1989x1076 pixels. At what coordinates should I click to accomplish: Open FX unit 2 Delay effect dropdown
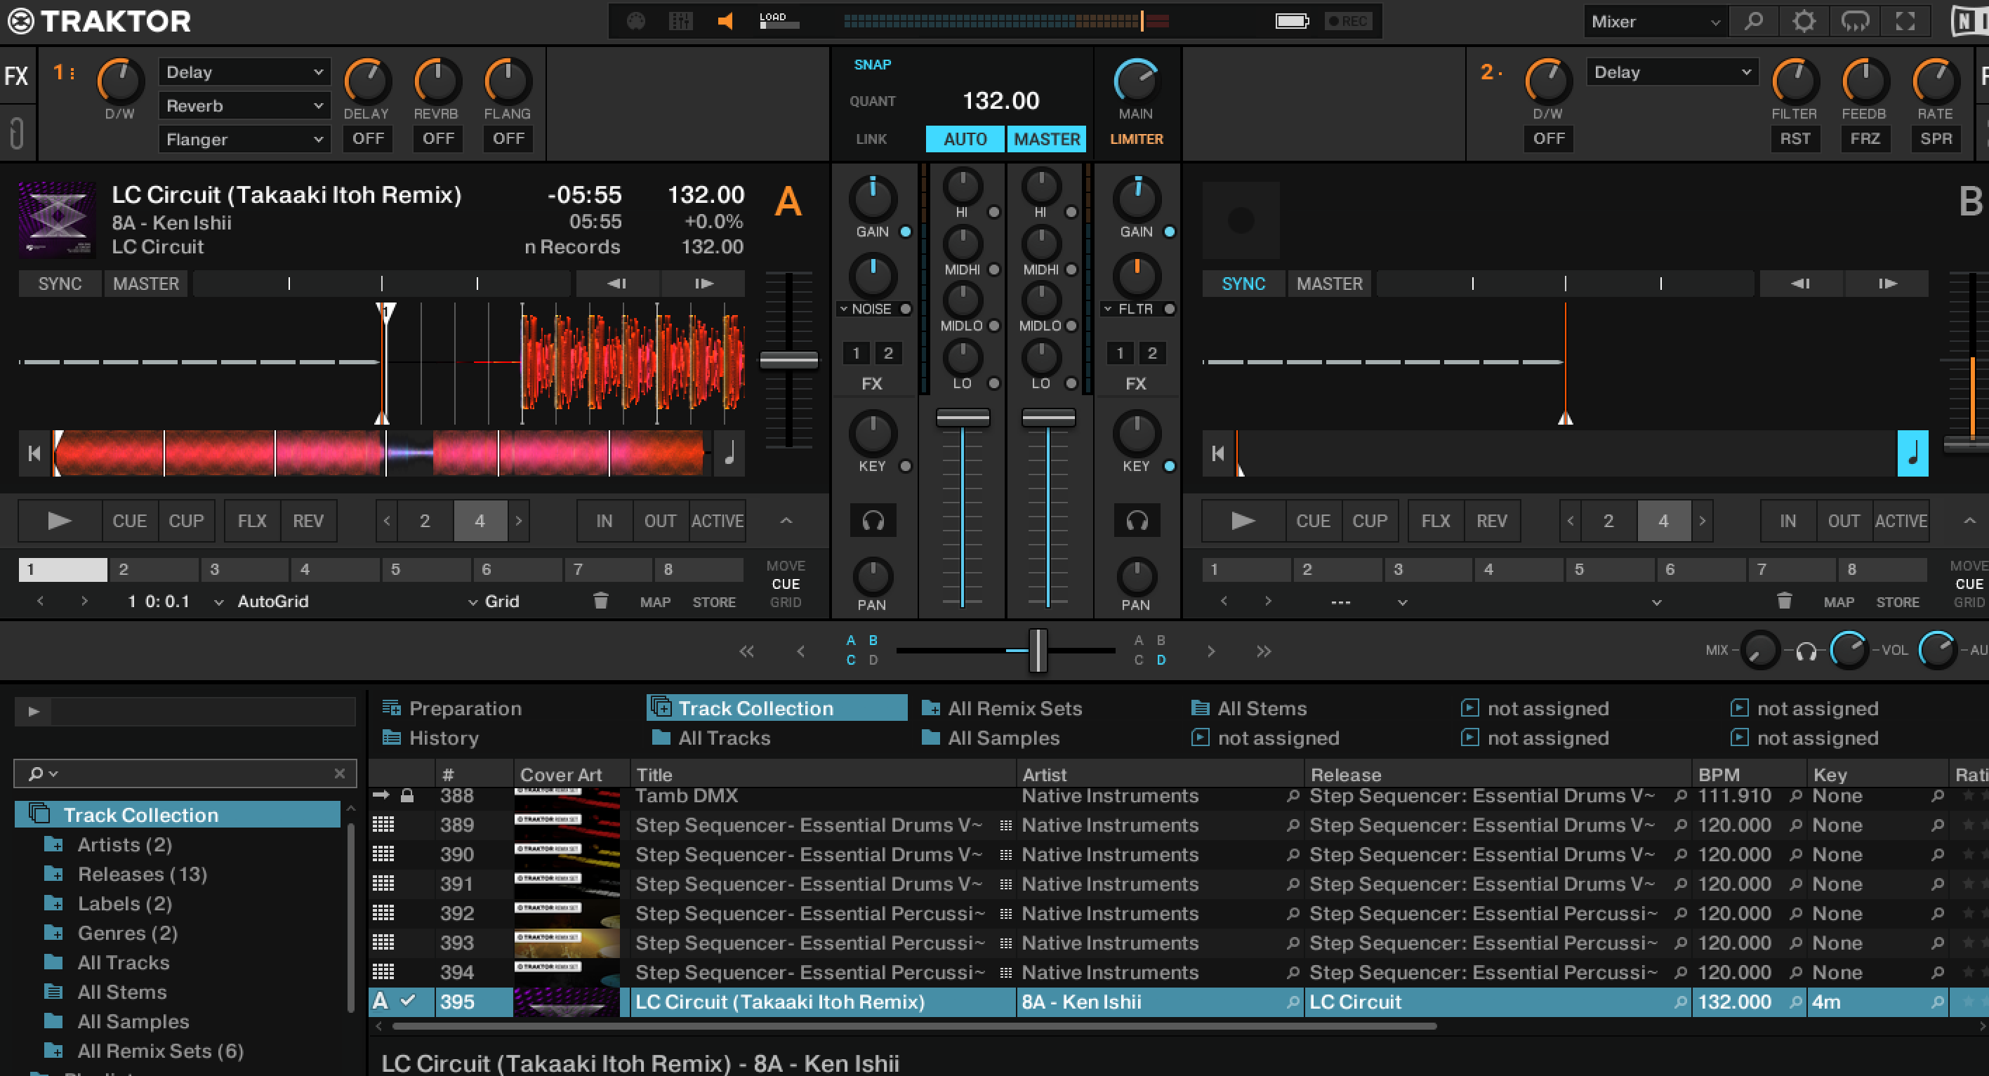[x=1672, y=72]
